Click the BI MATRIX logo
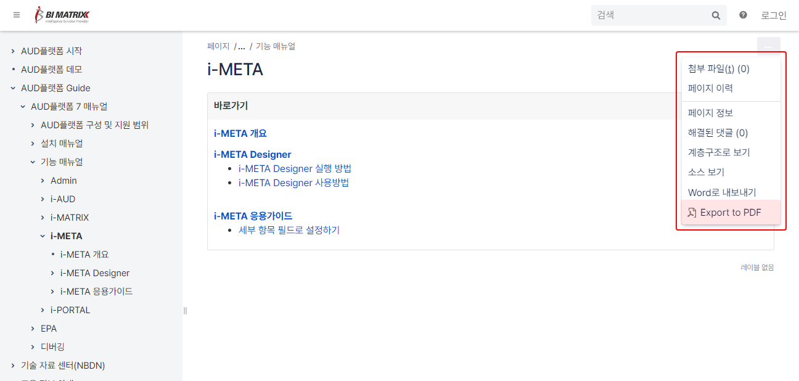 [x=63, y=15]
